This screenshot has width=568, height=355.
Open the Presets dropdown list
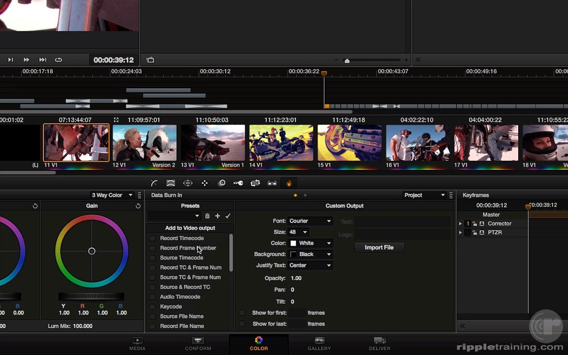tap(174, 216)
